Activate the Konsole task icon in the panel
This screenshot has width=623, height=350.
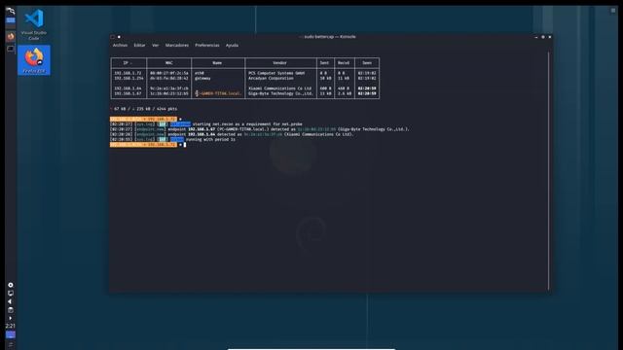(x=11, y=49)
